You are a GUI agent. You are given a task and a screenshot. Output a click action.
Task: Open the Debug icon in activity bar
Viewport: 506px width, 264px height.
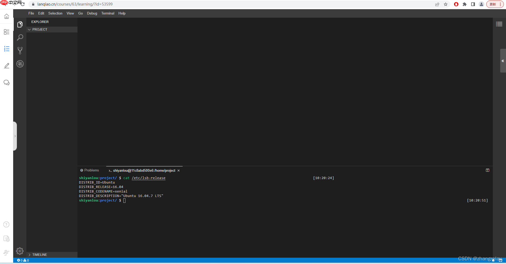click(20, 64)
